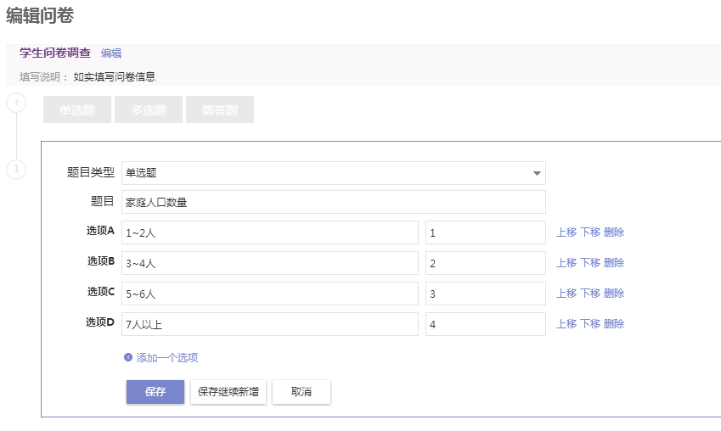721x431 pixels.
Task: Open the 题目类型 dropdown arrow
Action: pyautogui.click(x=536, y=173)
